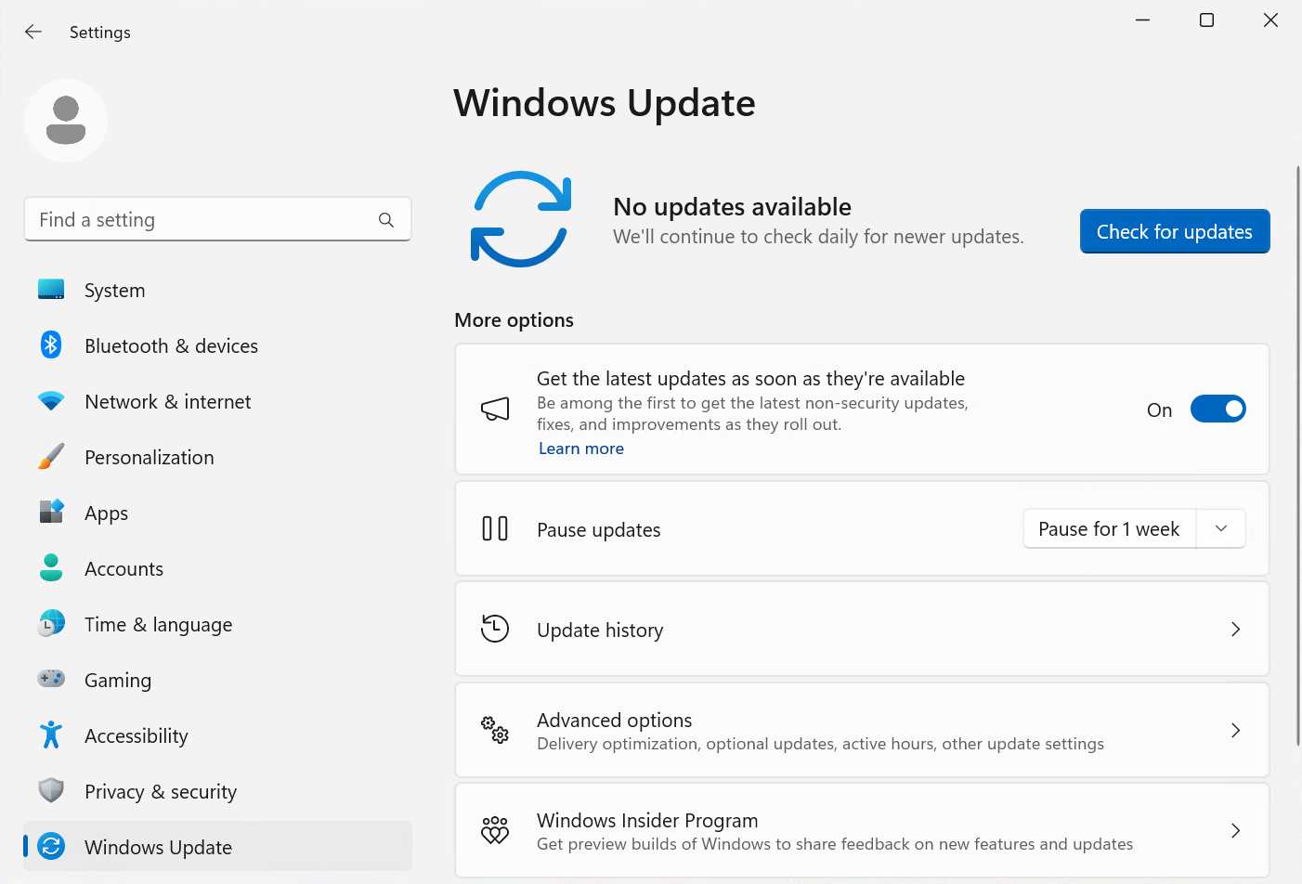Open Network & internet via its Wi-Fi icon
This screenshot has height=884, width=1302.
pyautogui.click(x=50, y=400)
